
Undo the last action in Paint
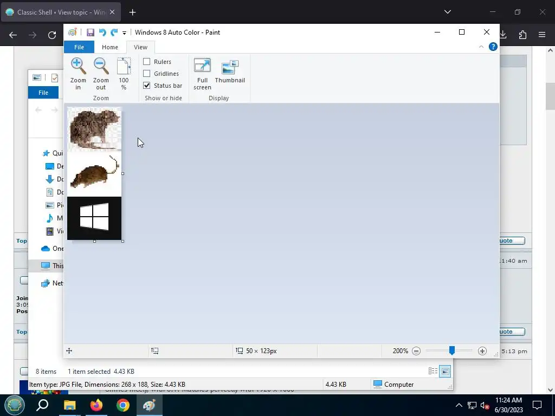click(x=102, y=32)
